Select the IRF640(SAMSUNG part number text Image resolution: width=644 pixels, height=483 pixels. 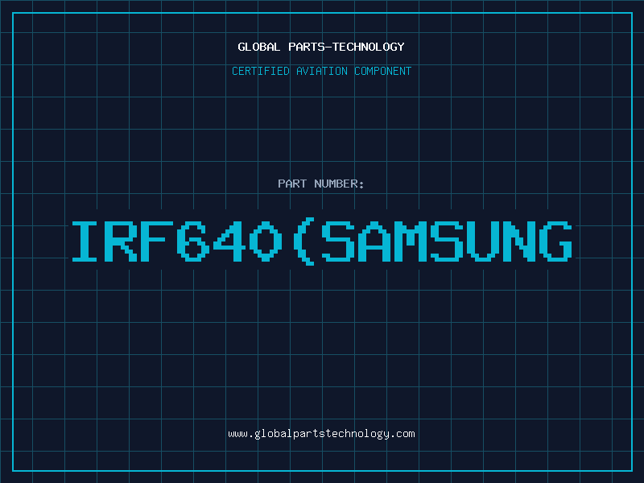point(322,242)
